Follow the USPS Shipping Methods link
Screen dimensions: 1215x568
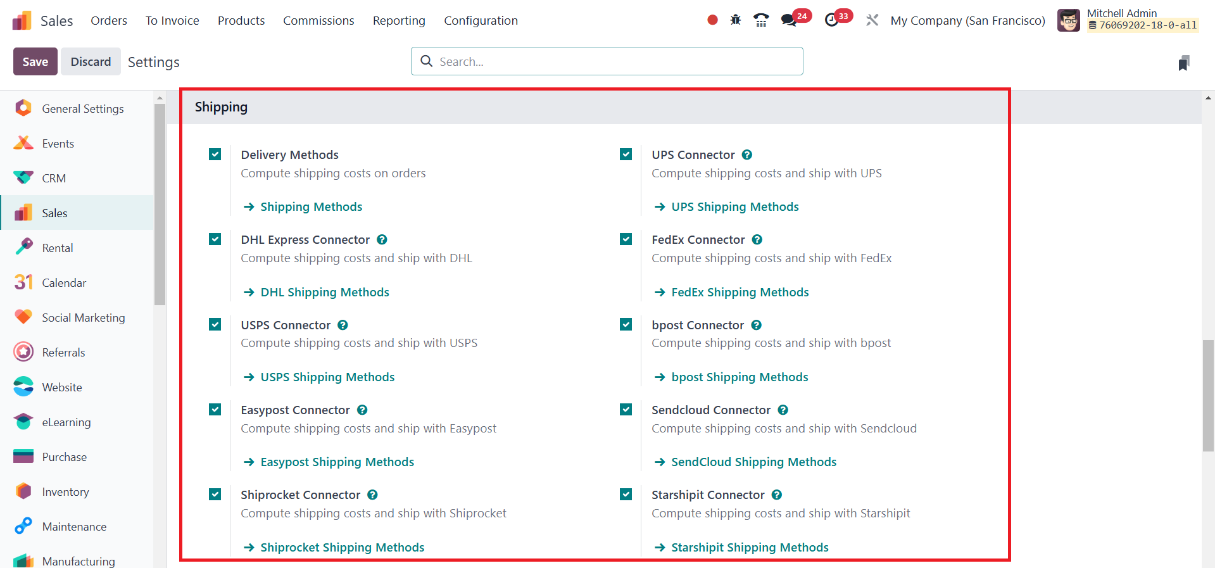click(318, 377)
